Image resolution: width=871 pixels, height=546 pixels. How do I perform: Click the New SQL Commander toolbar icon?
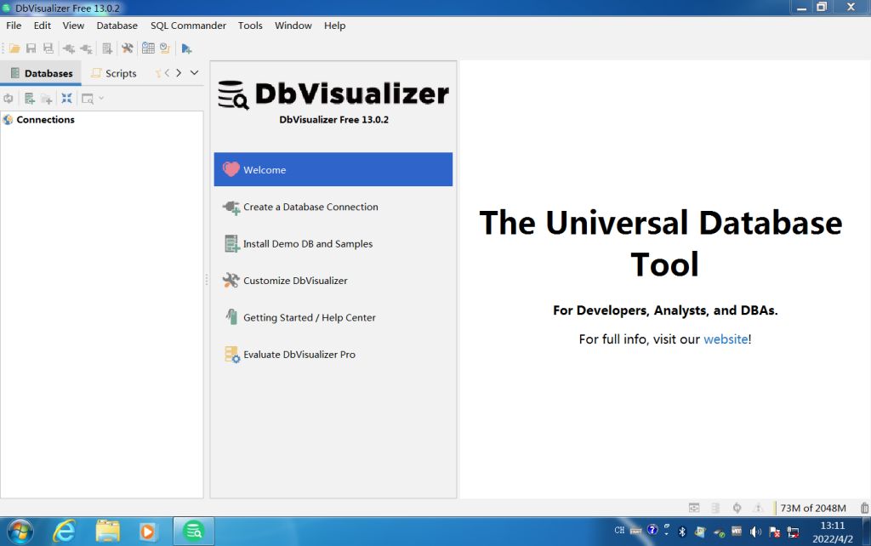(x=107, y=48)
